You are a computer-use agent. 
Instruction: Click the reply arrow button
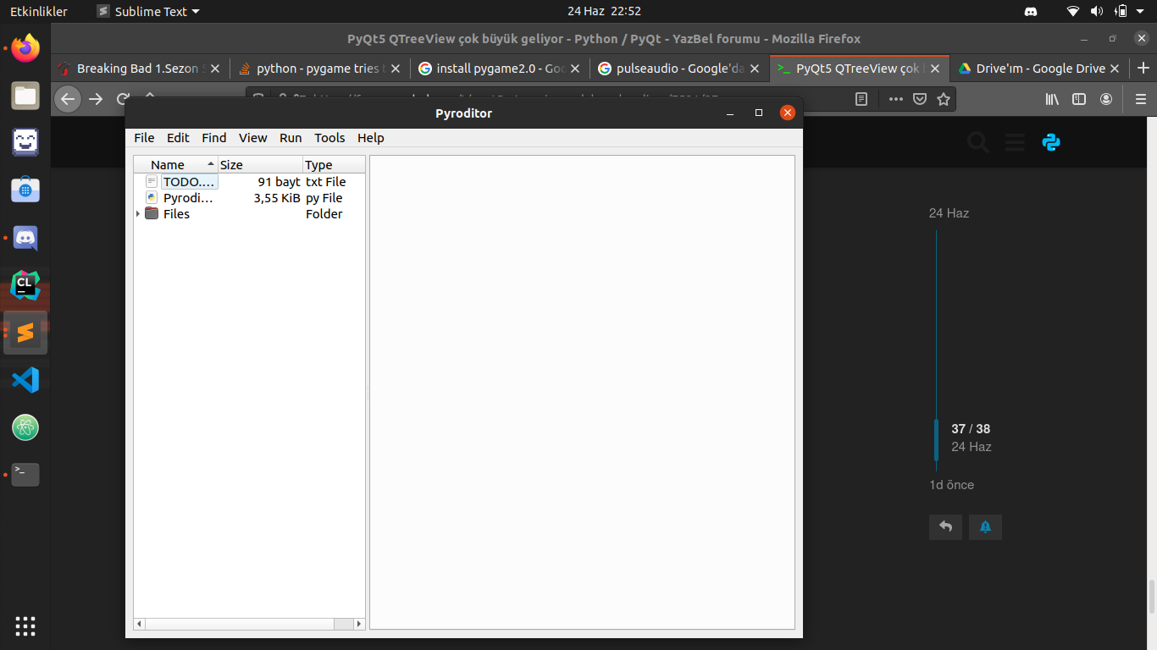coord(945,527)
